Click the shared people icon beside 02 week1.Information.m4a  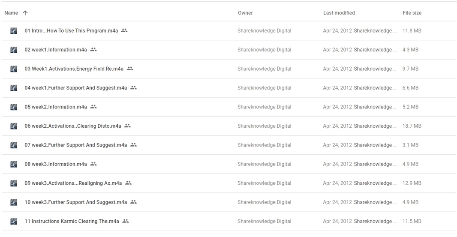(x=93, y=50)
